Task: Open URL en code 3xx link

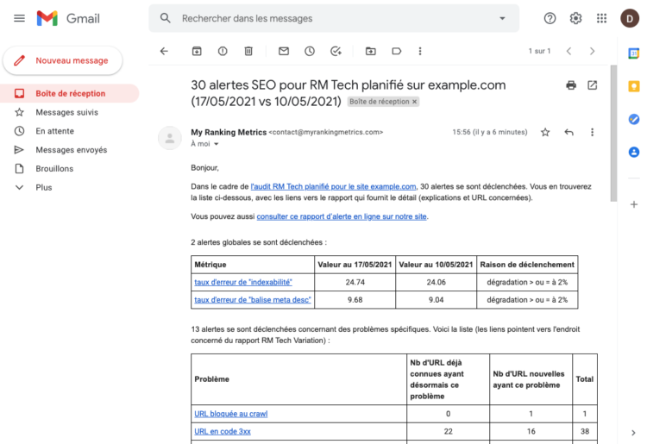Action: (x=223, y=432)
